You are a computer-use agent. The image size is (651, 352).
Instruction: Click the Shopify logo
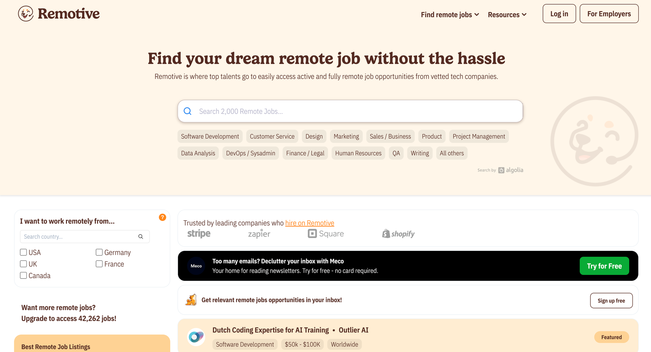click(398, 234)
